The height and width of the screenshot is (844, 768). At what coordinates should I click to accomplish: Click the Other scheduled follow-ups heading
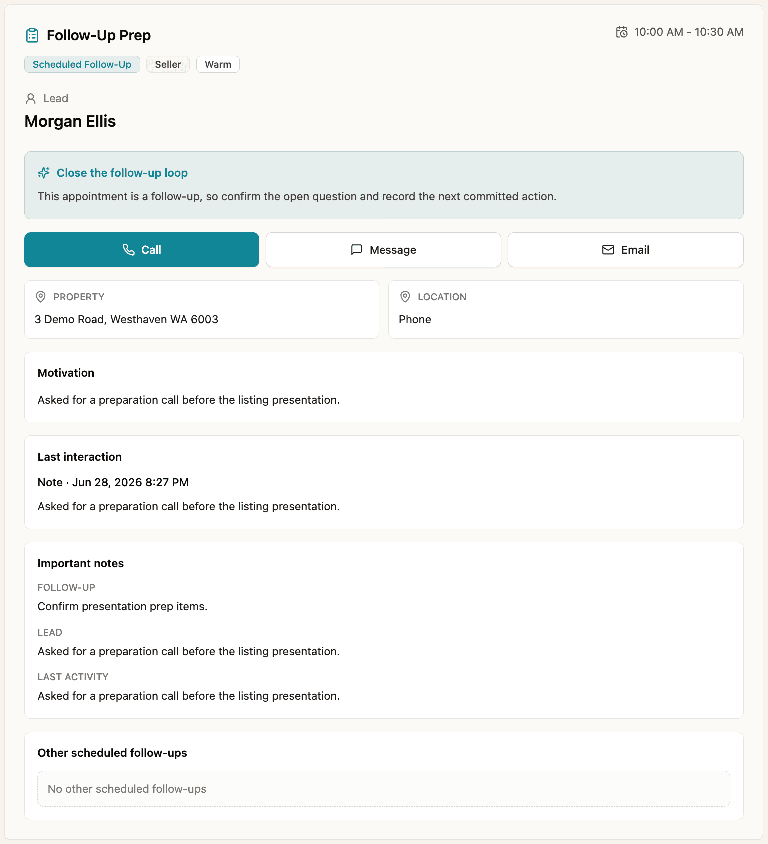pyautogui.click(x=112, y=753)
